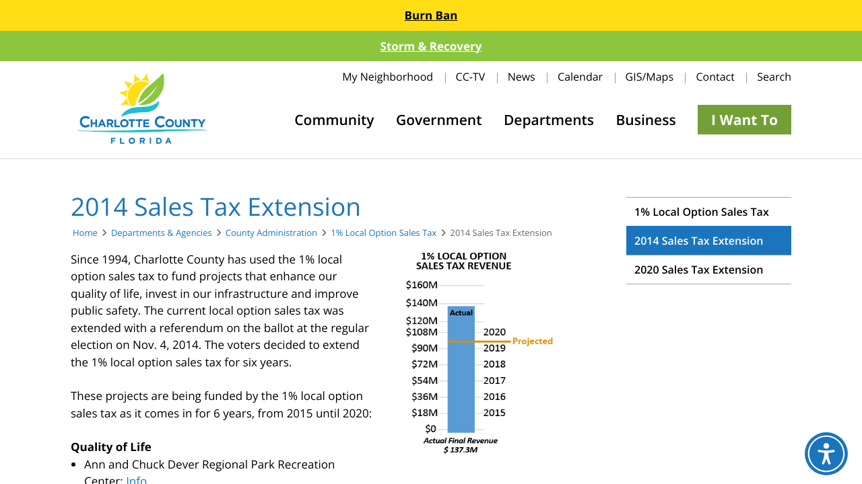The height and width of the screenshot is (484, 862).
Task: Open CC-TV
Action: click(470, 77)
